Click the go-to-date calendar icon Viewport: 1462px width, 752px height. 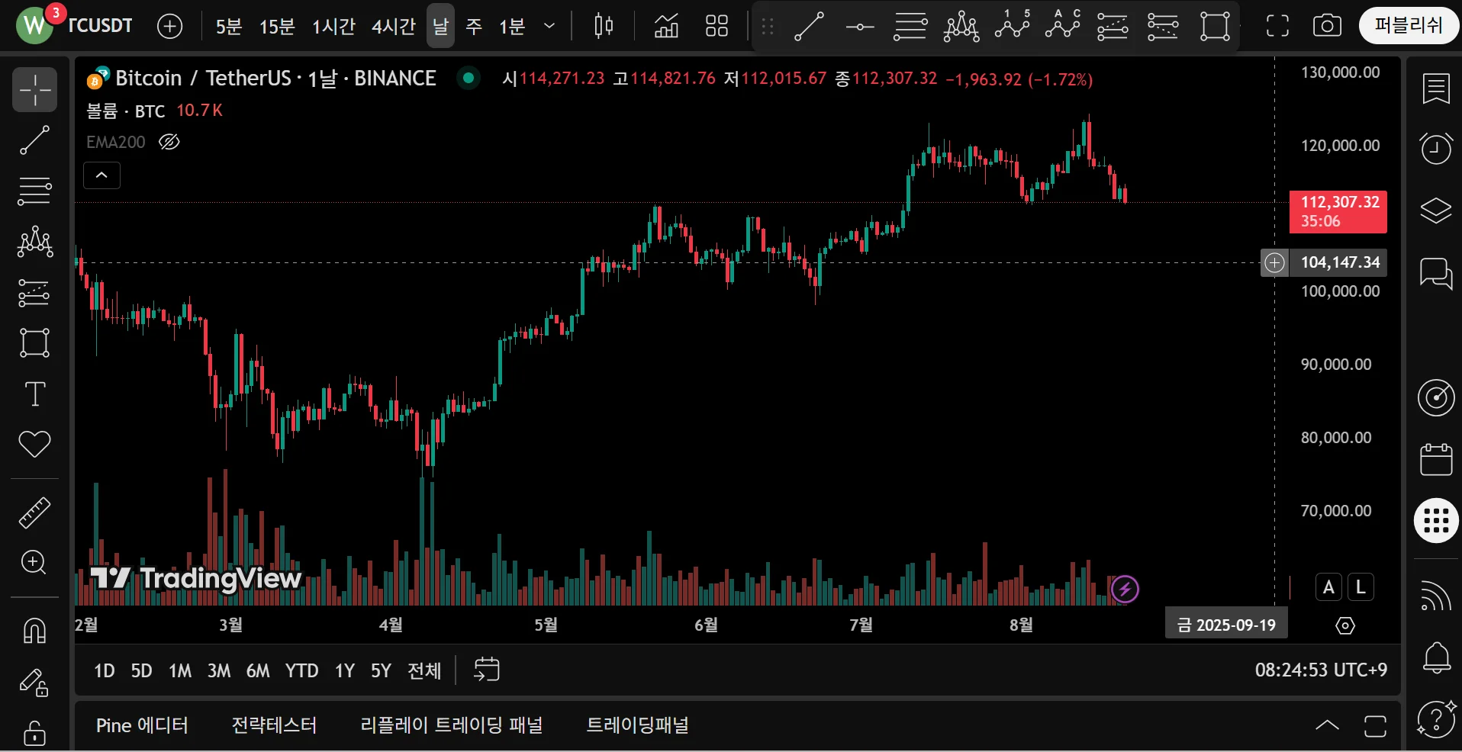point(486,670)
